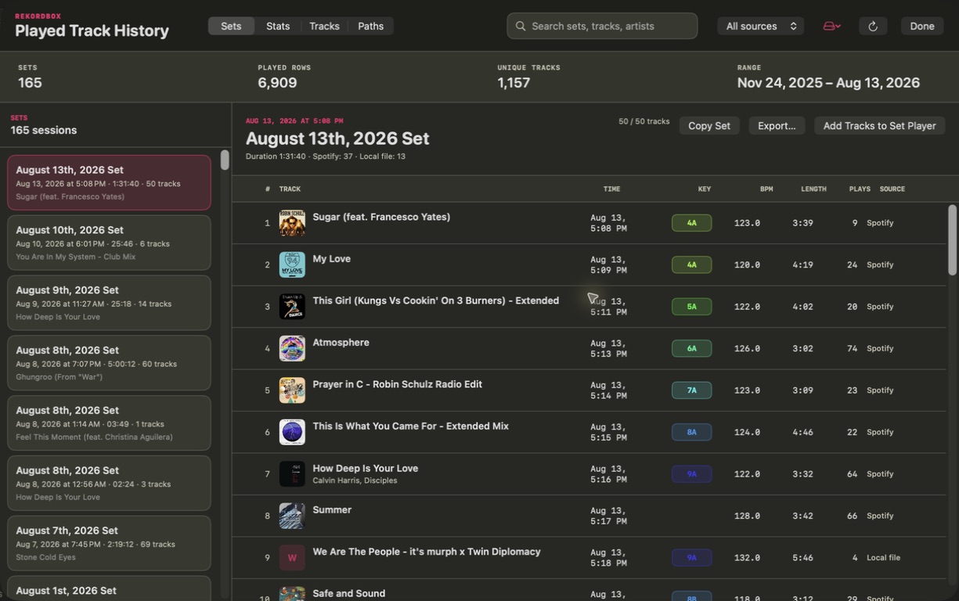Click the 128.0 BPM value for Summer
The width and height of the screenshot is (959, 601).
click(747, 516)
